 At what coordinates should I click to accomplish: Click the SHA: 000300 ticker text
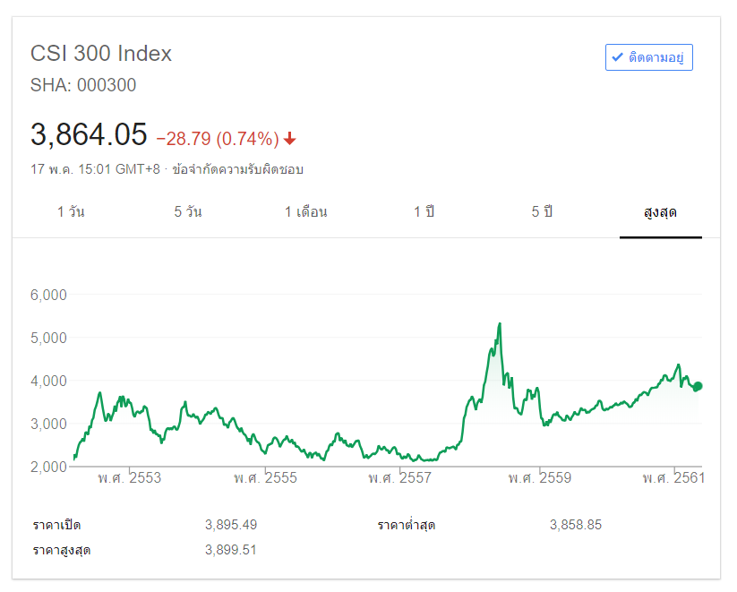click(x=83, y=86)
